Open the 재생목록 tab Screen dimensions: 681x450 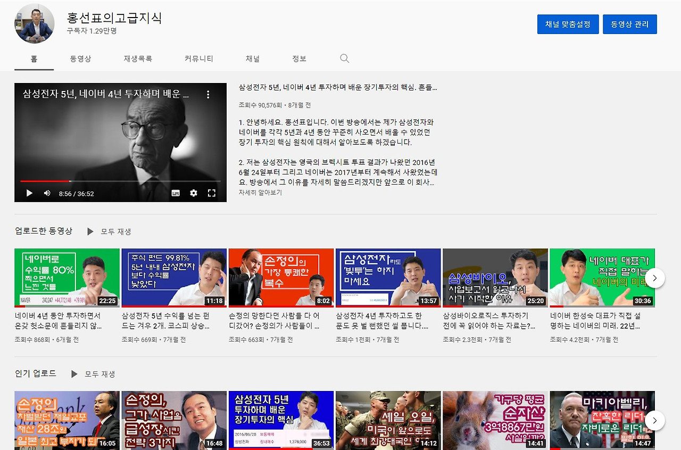138,59
